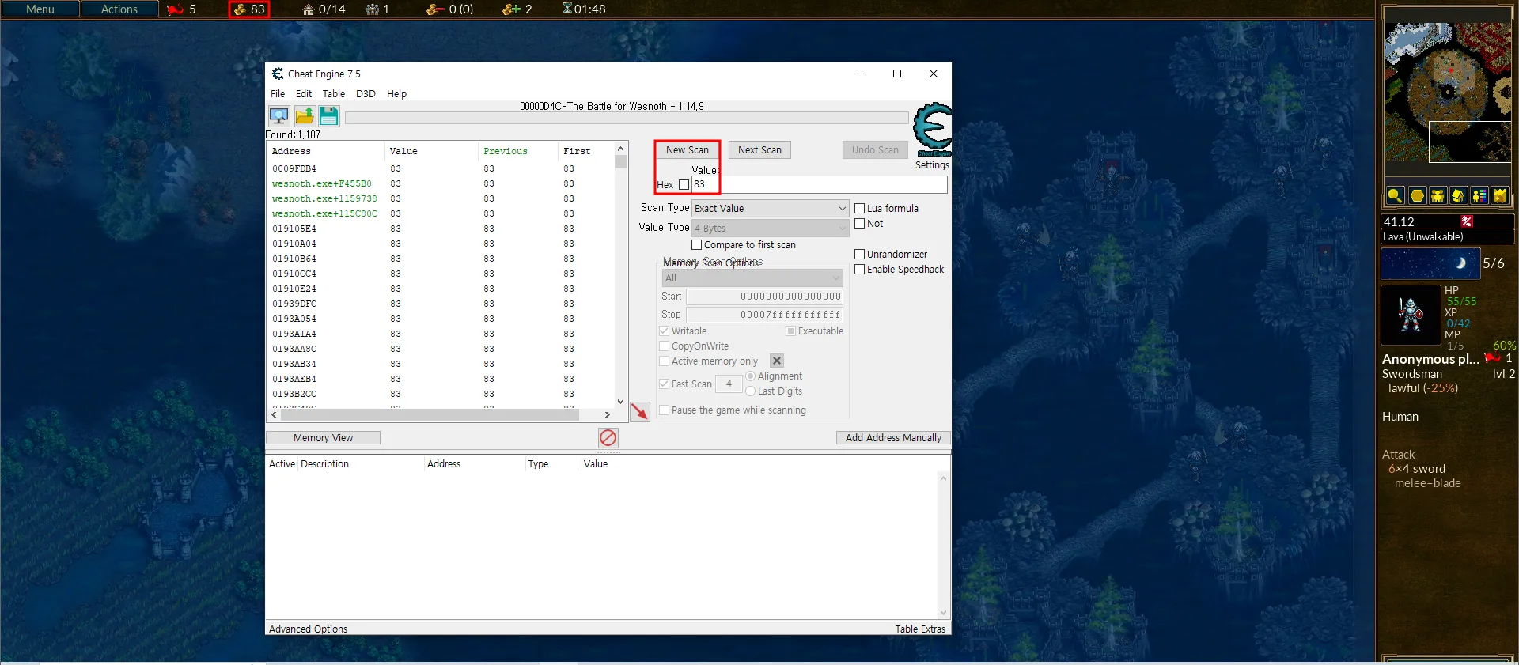Screen dimensions: 1519x665
Task: Click the minimap magnifier zoom icon
Action: click(1396, 195)
